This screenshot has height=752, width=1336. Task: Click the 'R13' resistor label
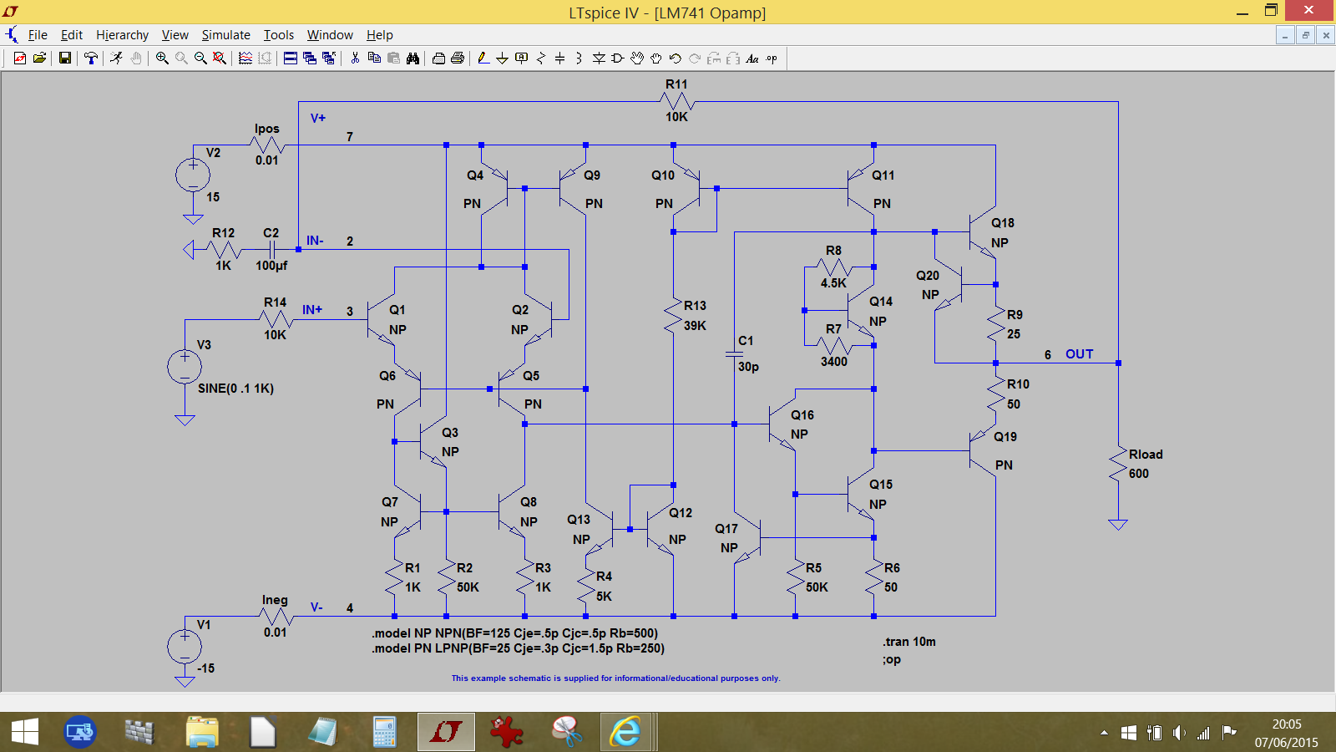click(695, 306)
